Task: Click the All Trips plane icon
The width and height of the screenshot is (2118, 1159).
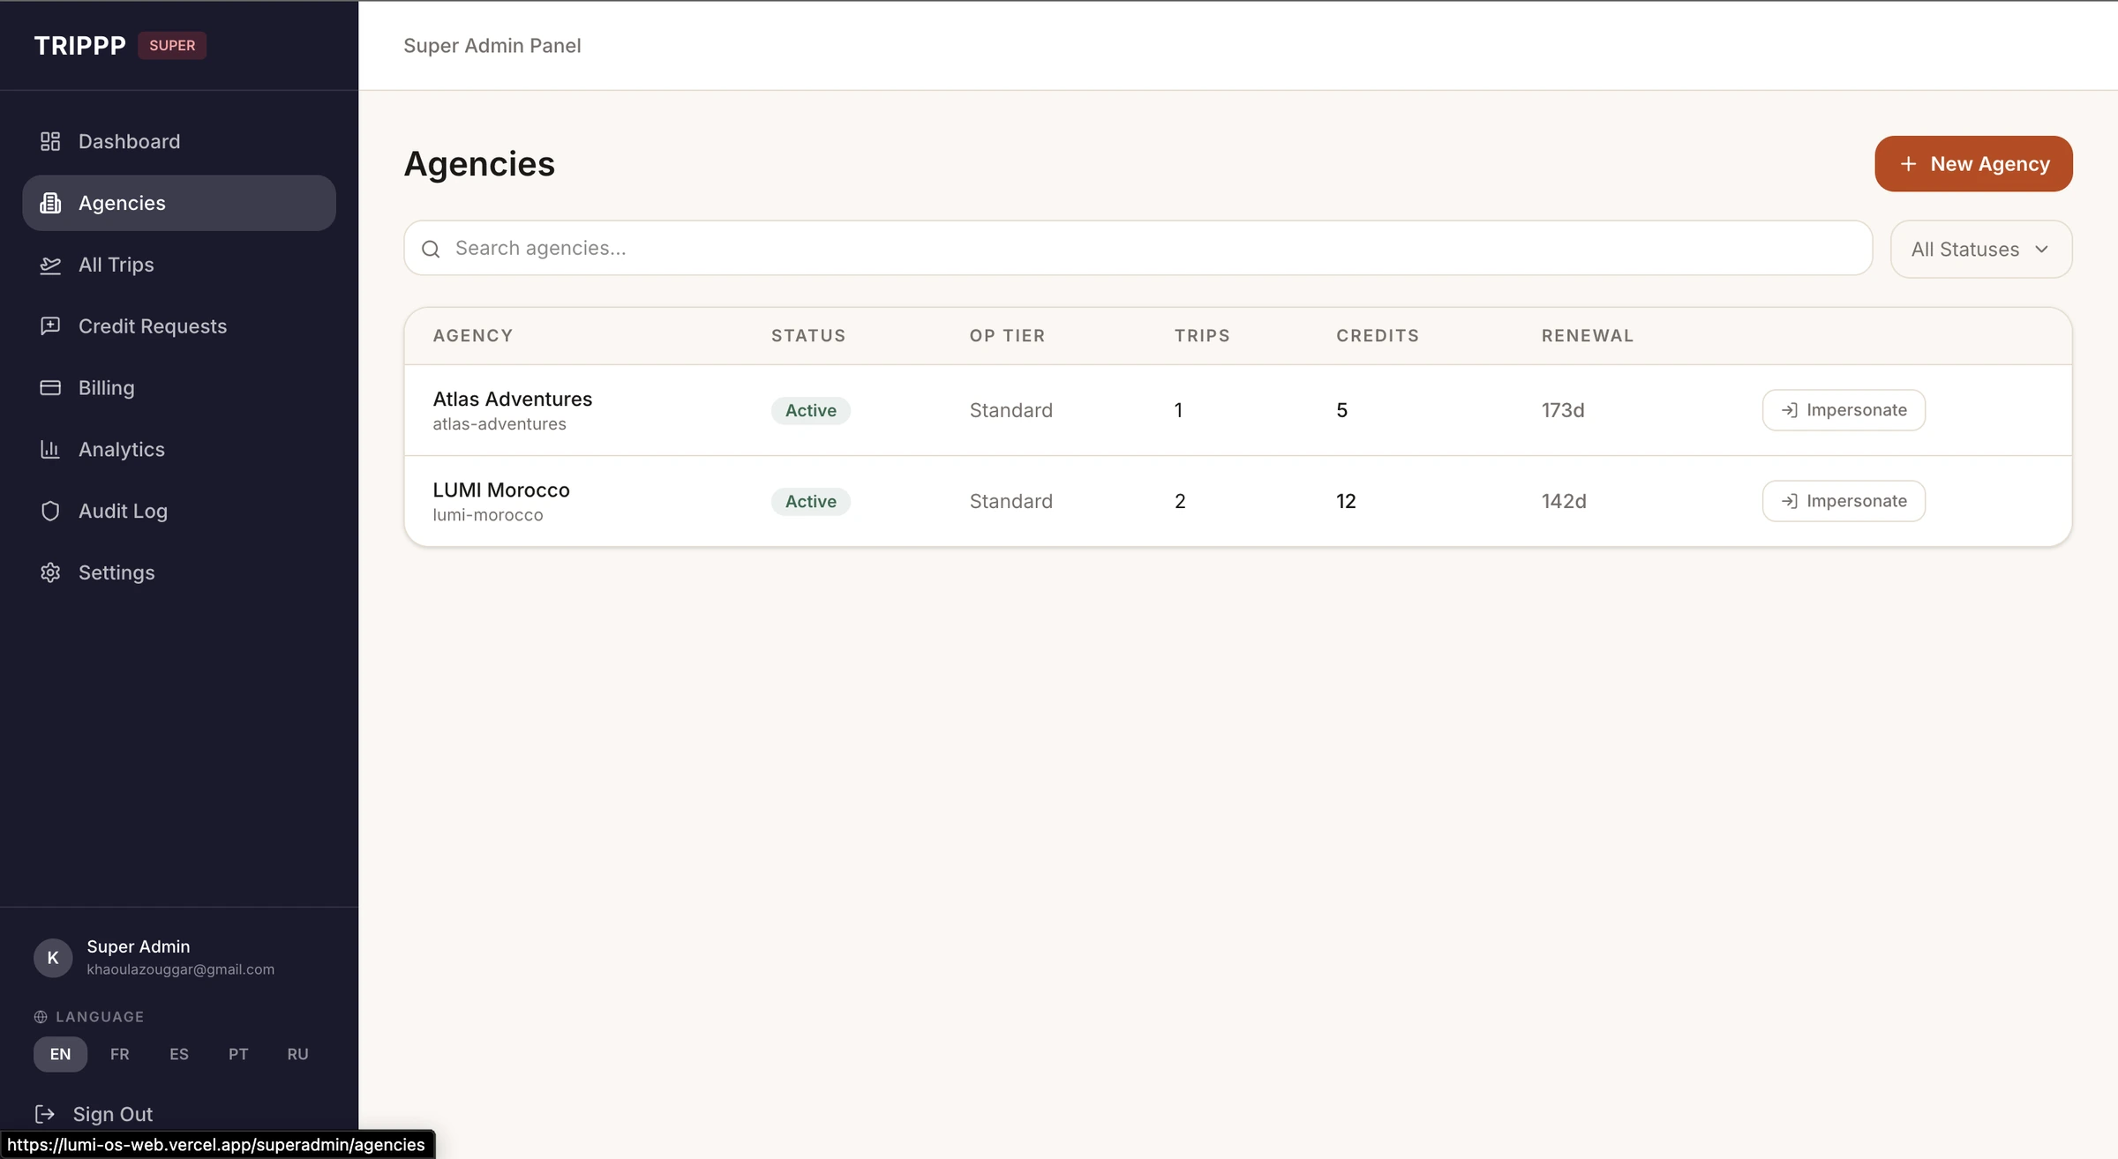Action: pos(50,265)
